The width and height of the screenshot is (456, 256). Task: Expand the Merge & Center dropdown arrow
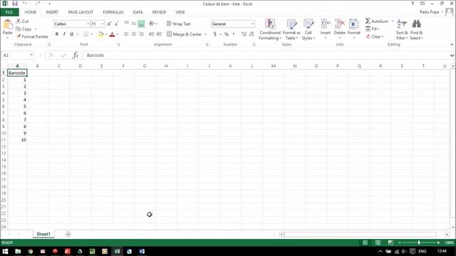(x=206, y=34)
